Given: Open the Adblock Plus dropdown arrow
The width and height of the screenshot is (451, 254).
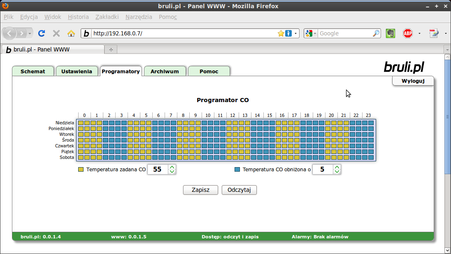Looking at the screenshot, I should pyautogui.click(x=419, y=33).
